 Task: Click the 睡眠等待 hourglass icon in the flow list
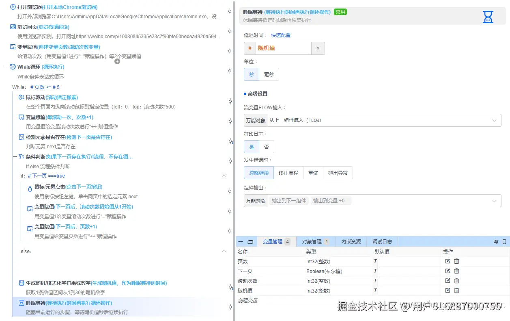point(22,303)
